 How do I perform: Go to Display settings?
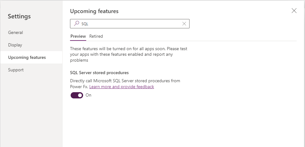point(15,45)
